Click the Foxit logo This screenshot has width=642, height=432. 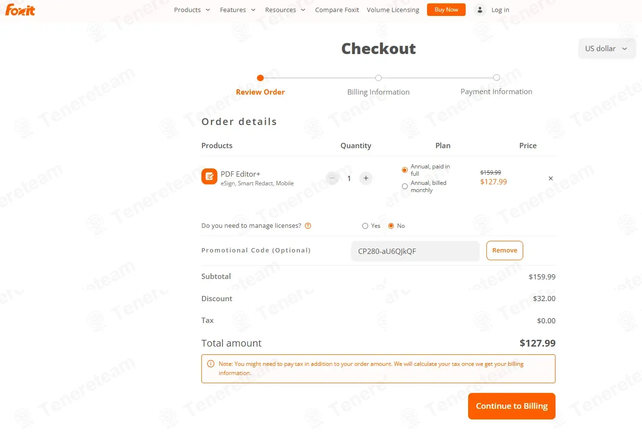click(20, 10)
